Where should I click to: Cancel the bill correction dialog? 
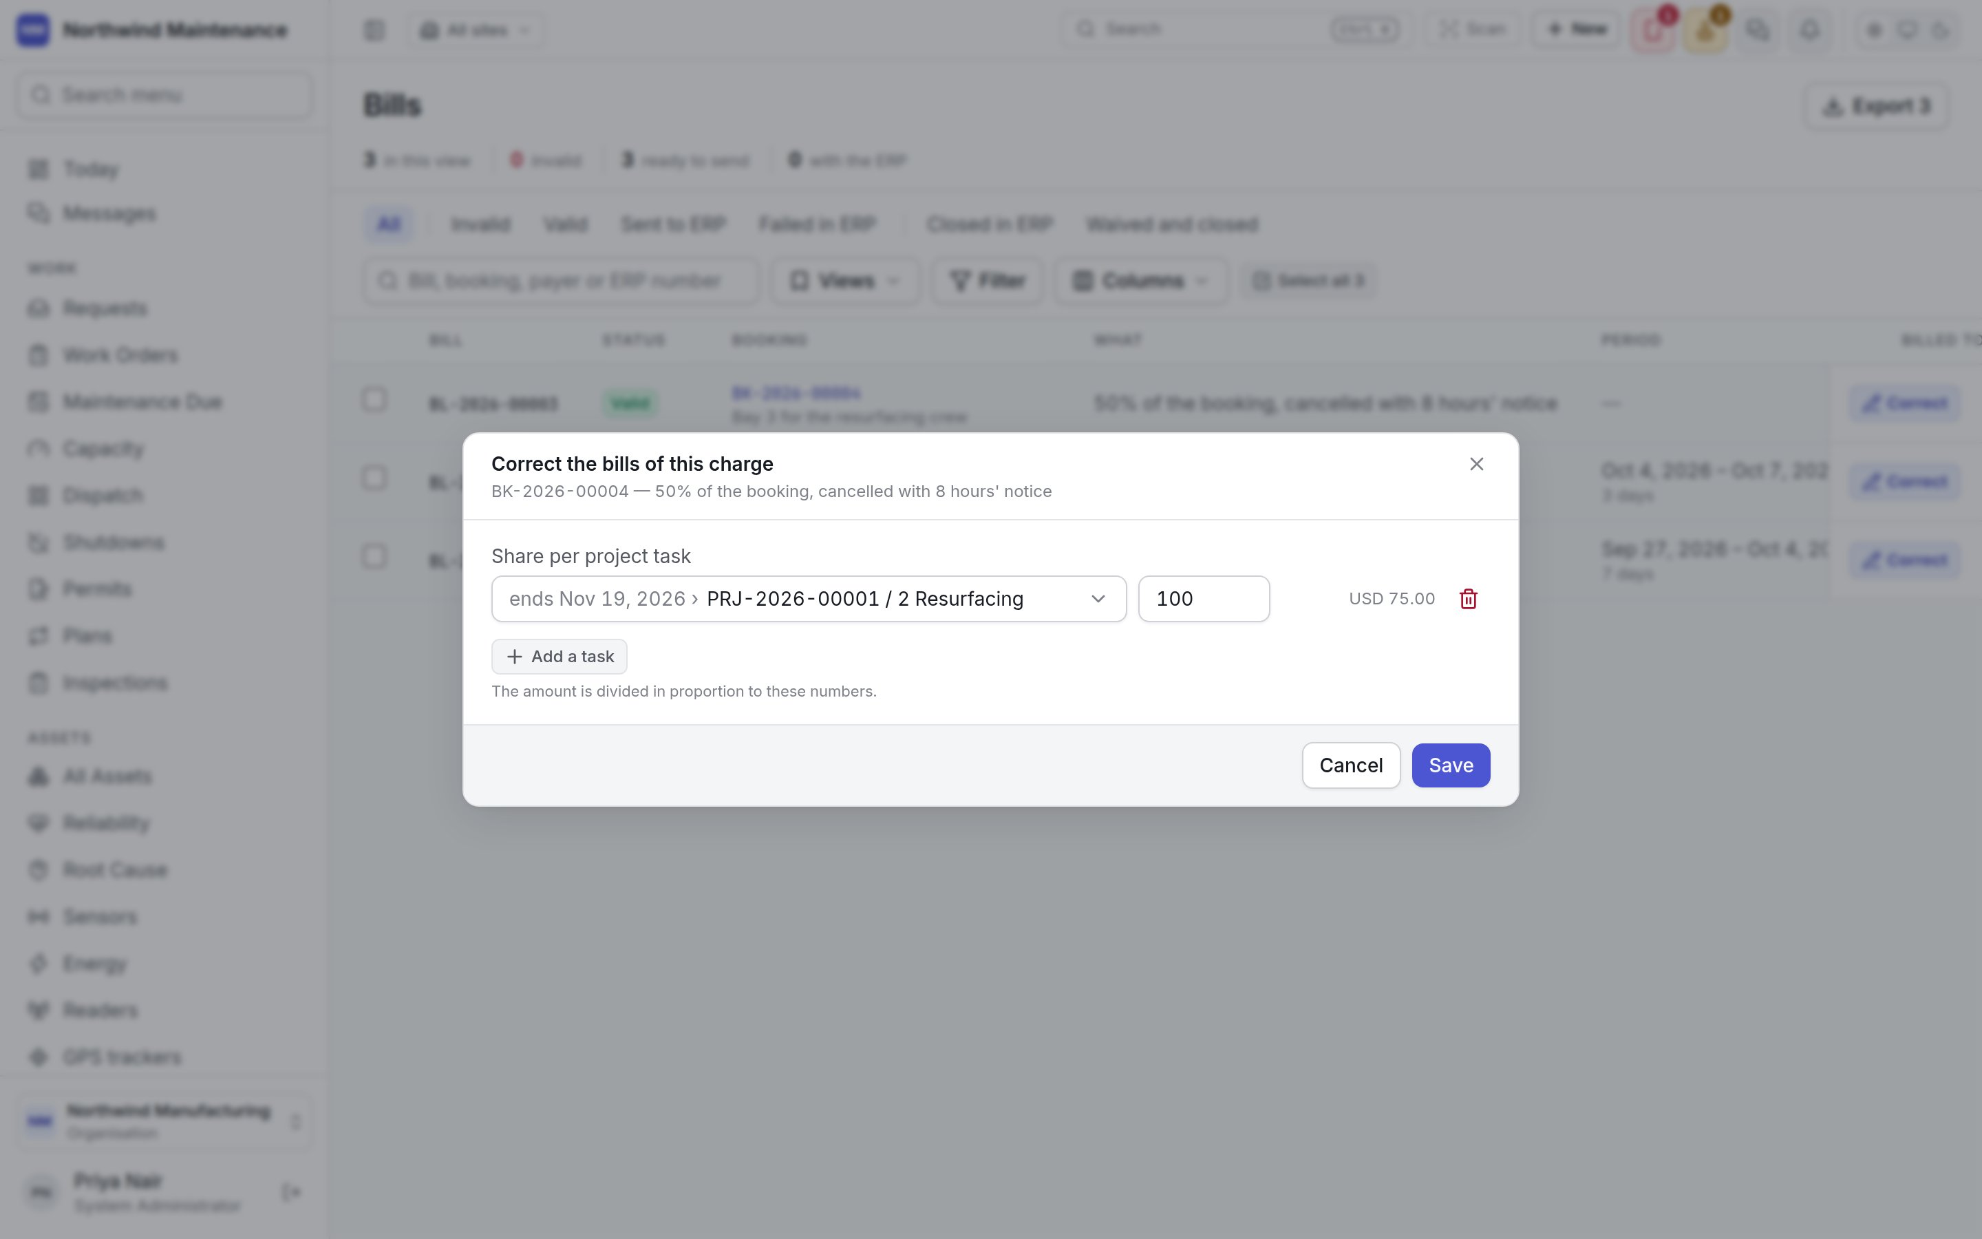(1350, 765)
